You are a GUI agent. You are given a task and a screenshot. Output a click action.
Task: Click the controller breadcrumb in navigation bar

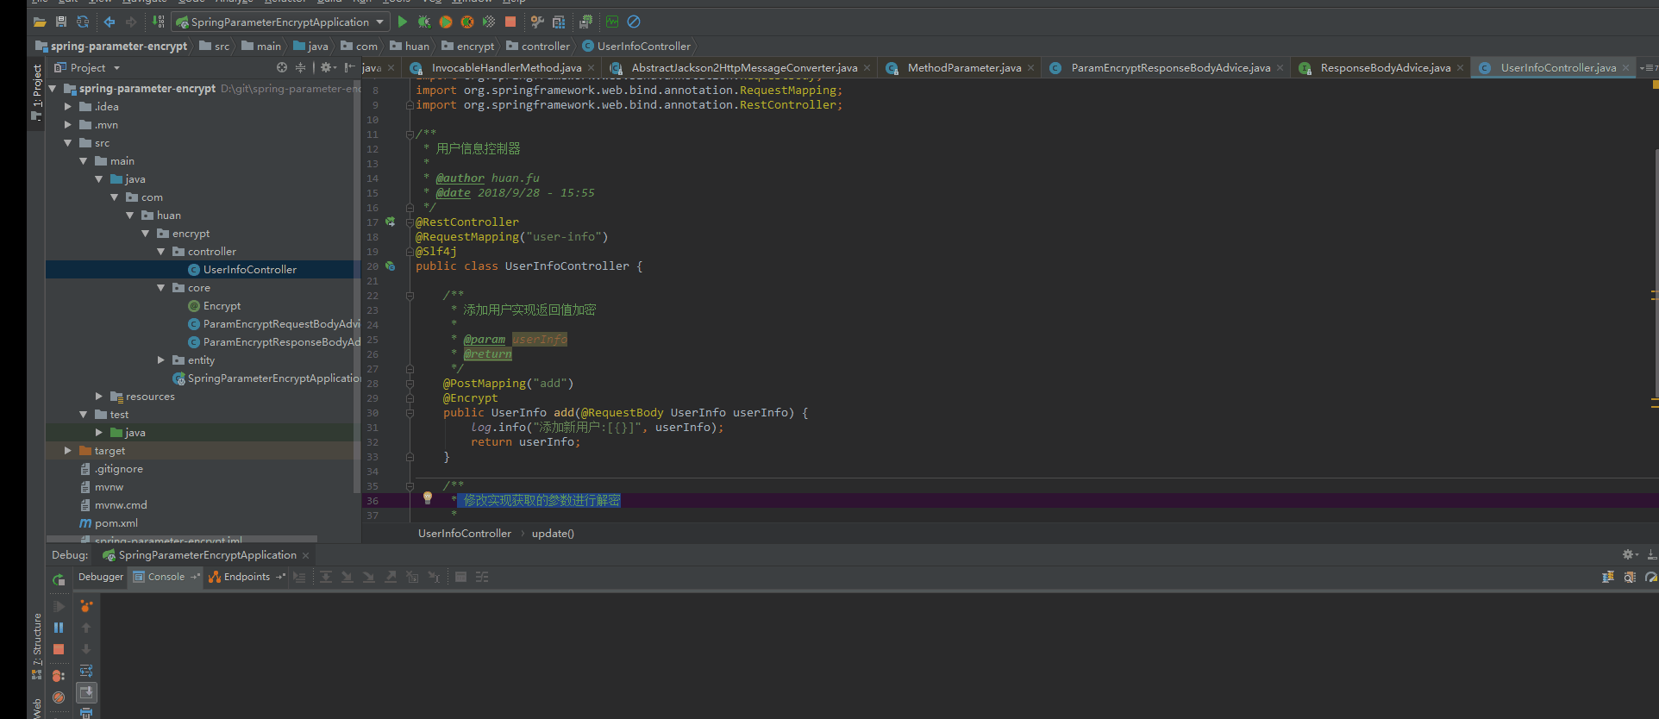545,47
